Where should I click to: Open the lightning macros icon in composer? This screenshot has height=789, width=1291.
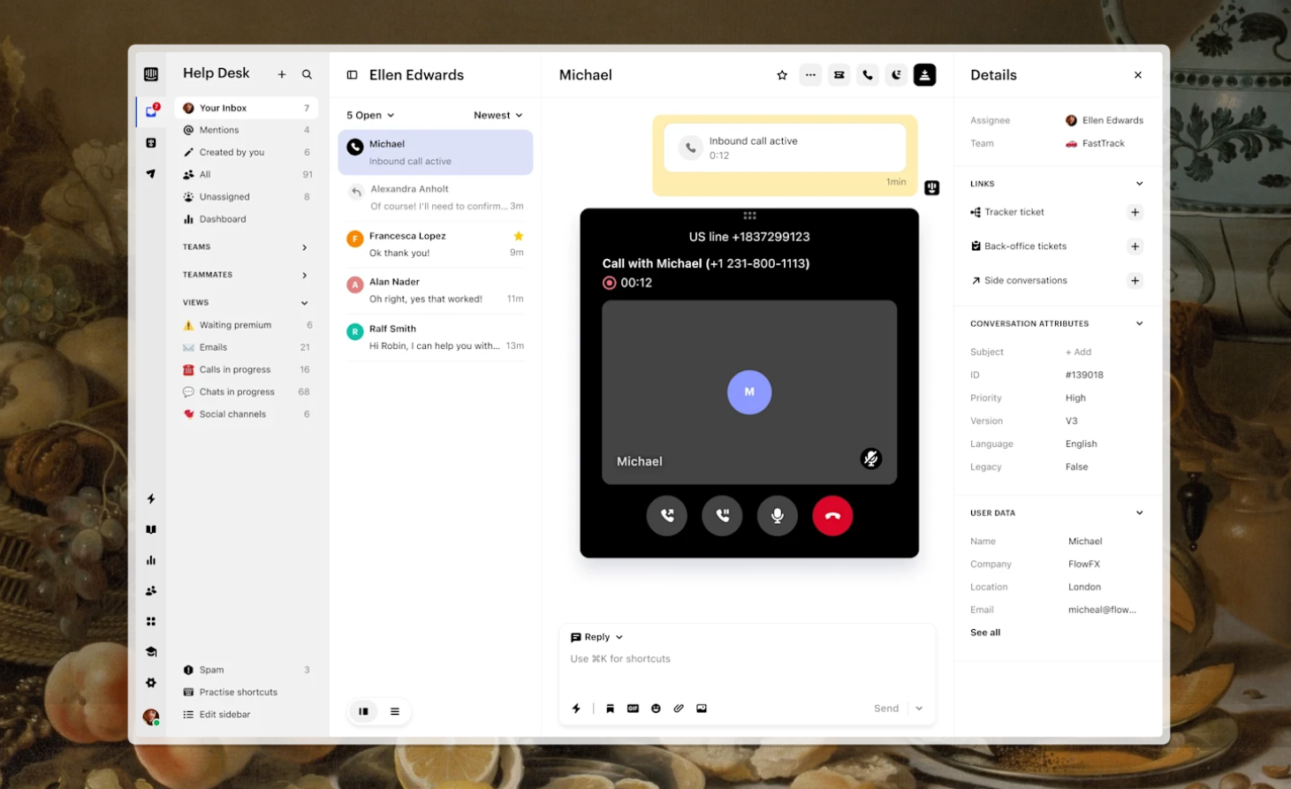(x=576, y=709)
